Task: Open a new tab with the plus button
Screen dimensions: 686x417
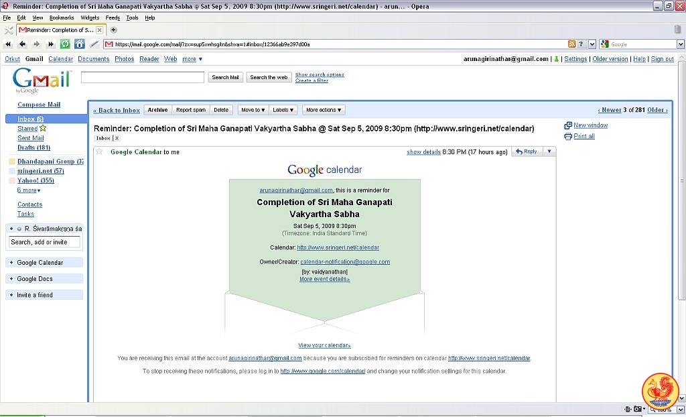Action: pyautogui.click(x=113, y=29)
